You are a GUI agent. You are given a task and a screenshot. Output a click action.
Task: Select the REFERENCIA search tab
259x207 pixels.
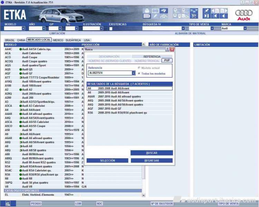(x=152, y=57)
